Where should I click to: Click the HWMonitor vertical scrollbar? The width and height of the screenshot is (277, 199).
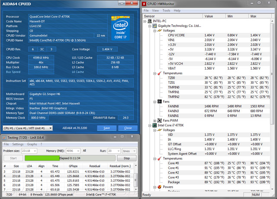[272, 105]
